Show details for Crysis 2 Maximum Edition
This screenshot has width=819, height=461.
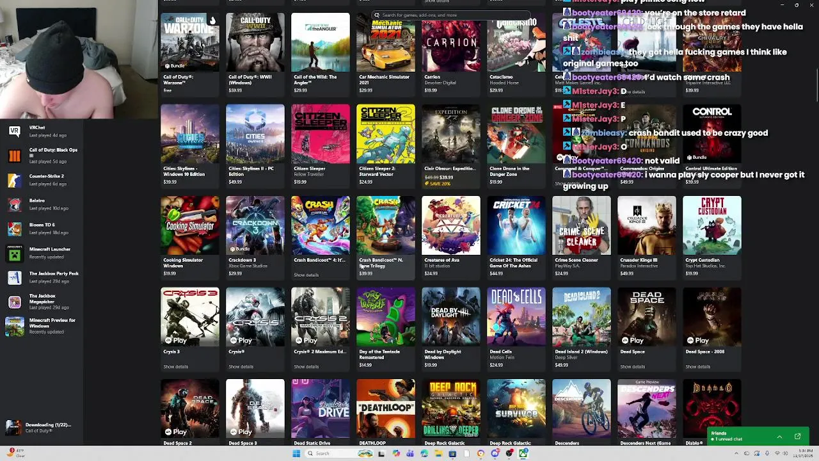coord(306,367)
